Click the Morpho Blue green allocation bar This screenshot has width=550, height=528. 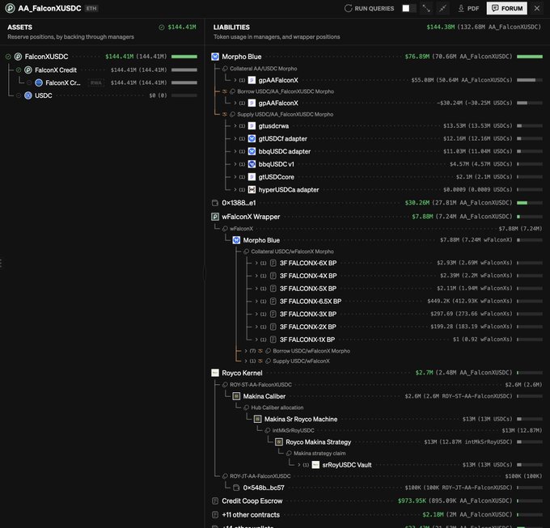[530, 57]
